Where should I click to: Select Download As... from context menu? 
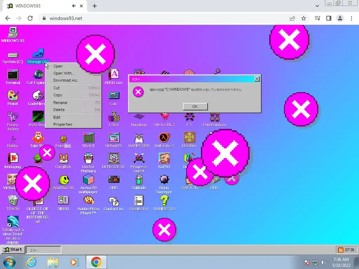click(x=73, y=80)
